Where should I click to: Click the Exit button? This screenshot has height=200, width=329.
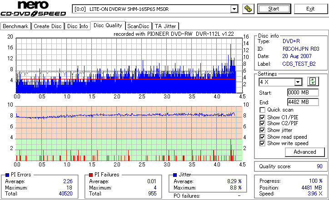[x=310, y=9]
